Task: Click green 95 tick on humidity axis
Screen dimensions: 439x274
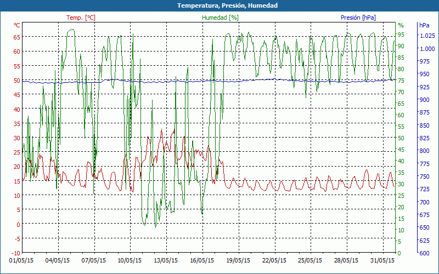Action: (401, 35)
